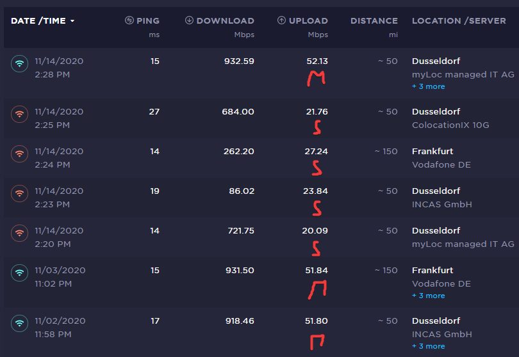
Task: Click the green Wi-Fi icon for 2:28 PM result
Action: [20, 64]
